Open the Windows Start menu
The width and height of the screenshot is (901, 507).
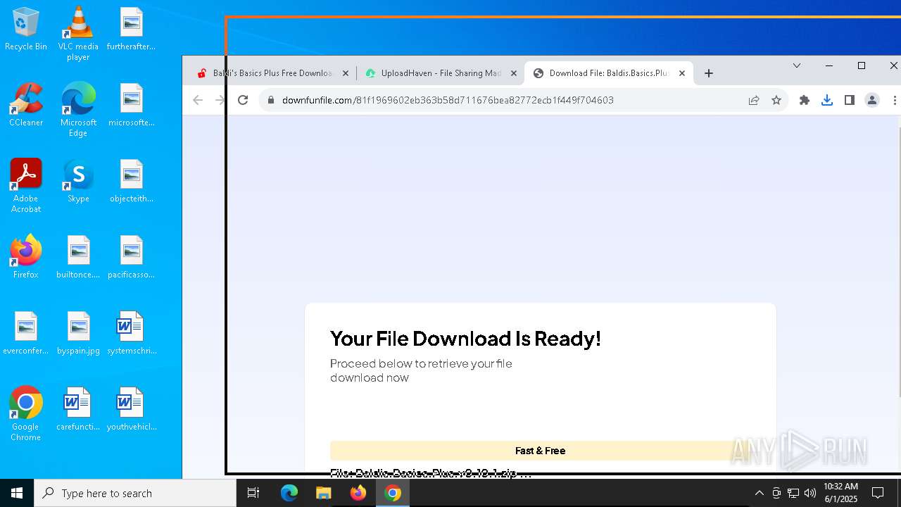[17, 493]
